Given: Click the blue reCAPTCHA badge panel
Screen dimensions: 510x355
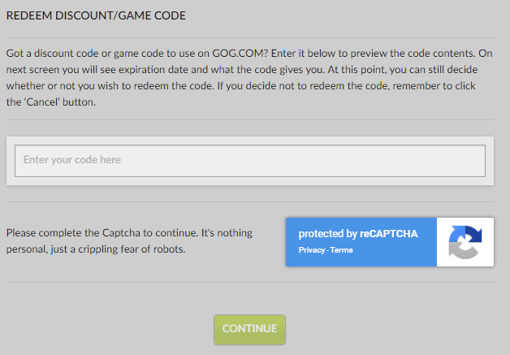Looking at the screenshot, I should pyautogui.click(x=361, y=242).
